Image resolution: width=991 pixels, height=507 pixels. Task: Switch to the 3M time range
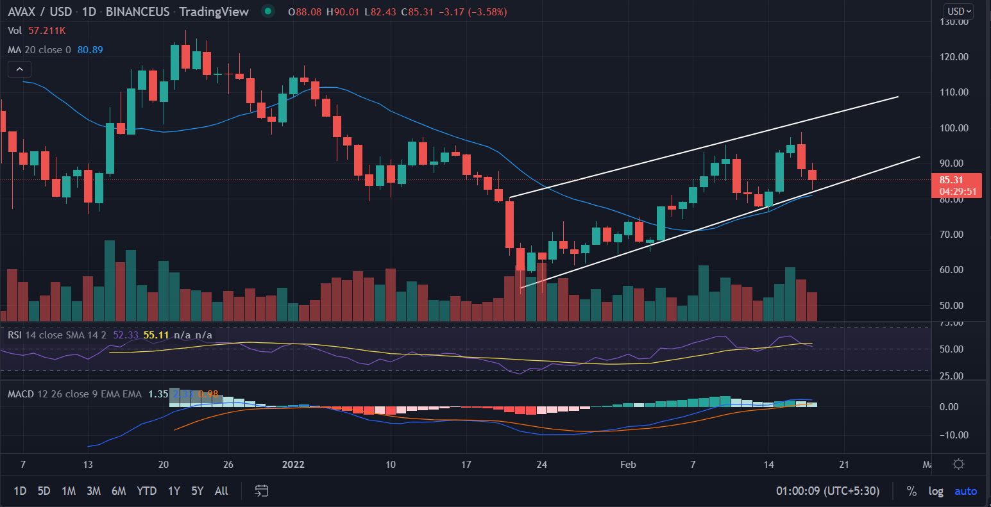click(x=94, y=491)
